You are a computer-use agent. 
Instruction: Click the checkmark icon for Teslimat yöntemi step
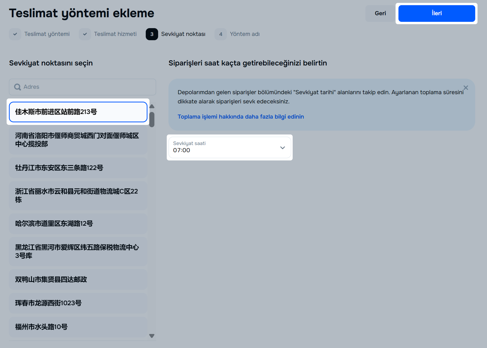(x=15, y=34)
